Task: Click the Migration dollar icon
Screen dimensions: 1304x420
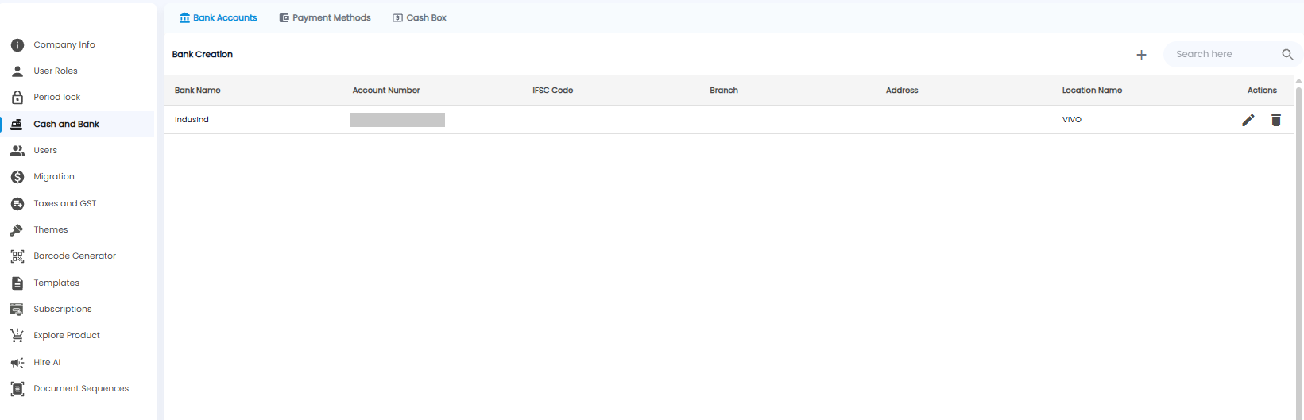Action: click(x=17, y=177)
